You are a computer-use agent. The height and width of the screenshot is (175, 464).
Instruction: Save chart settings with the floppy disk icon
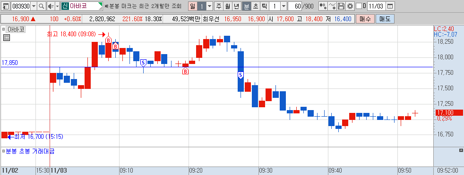341,6
